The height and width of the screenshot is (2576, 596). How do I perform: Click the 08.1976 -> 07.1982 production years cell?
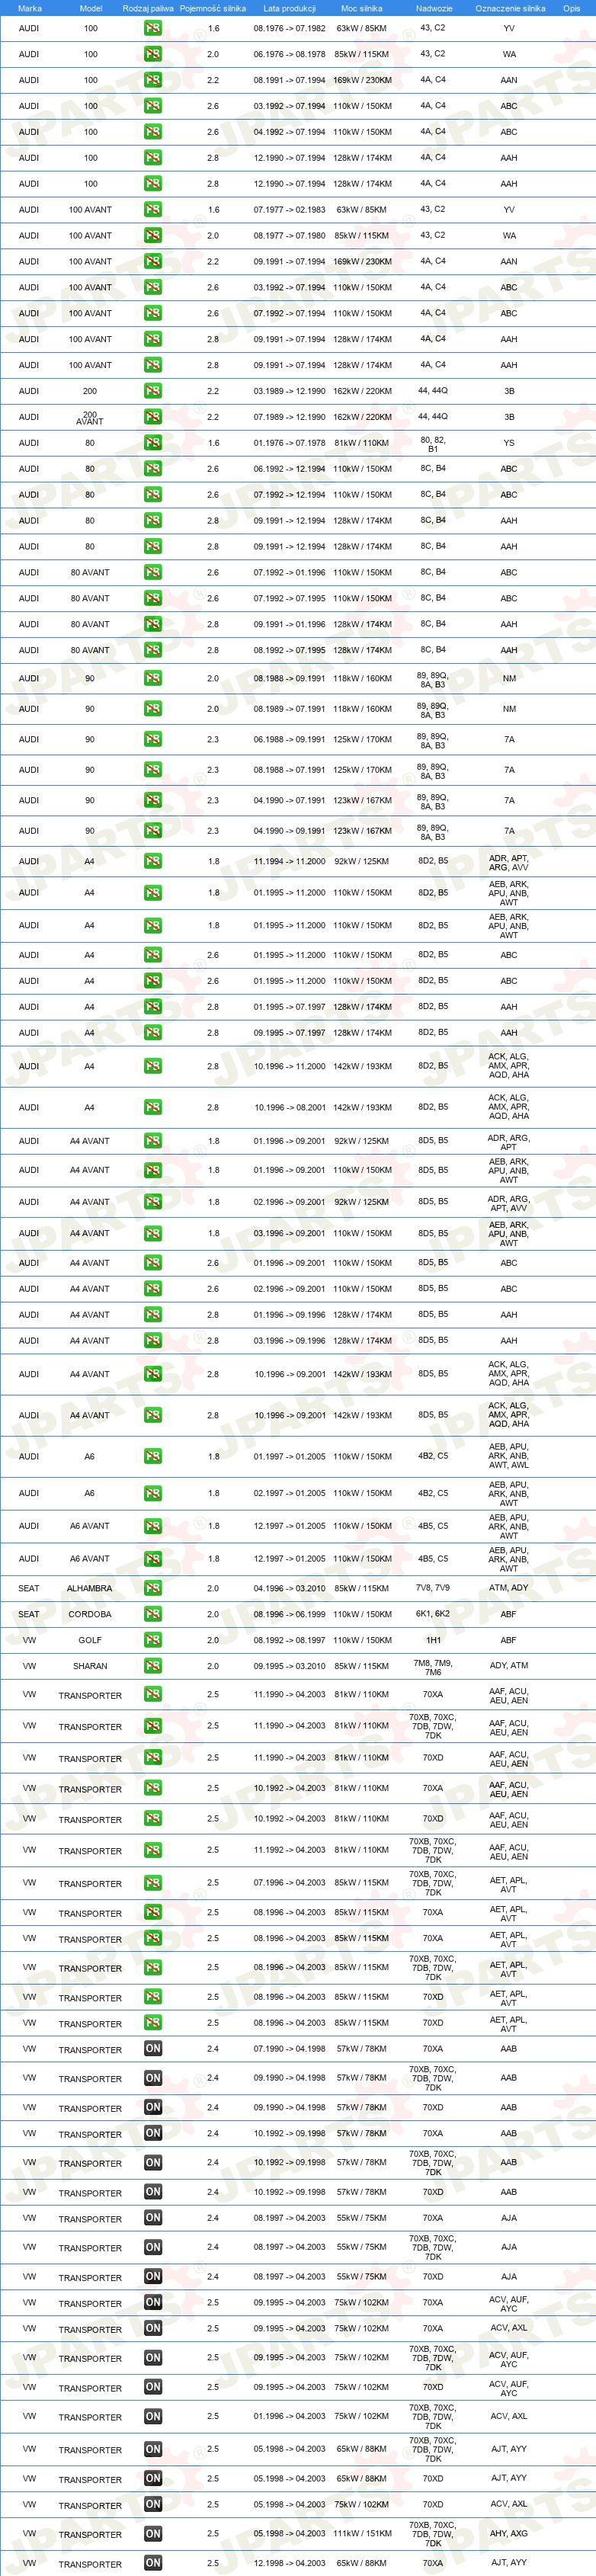point(289,28)
